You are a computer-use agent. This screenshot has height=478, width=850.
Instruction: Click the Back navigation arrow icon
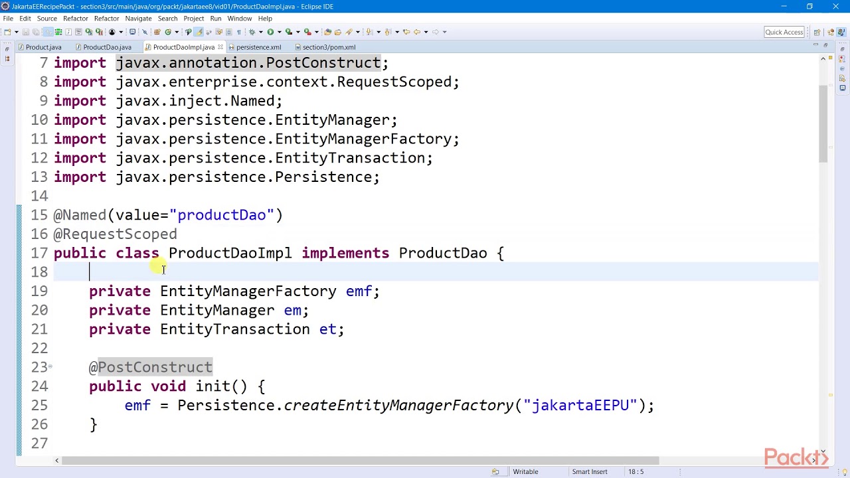point(417,32)
